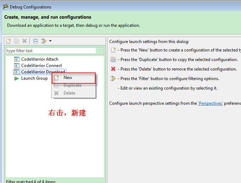Click the grey X icon beside Delete

pos(57,93)
